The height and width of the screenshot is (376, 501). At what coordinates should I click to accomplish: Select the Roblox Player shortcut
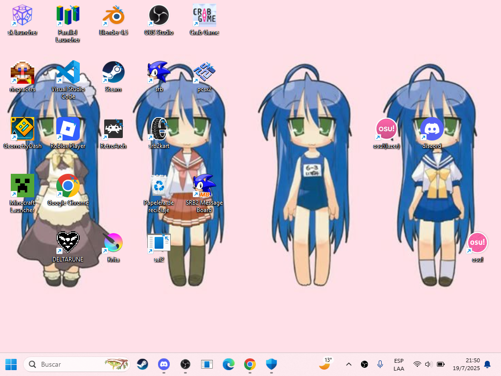68,133
